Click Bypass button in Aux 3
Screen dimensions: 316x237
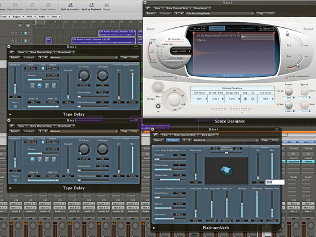150,13
